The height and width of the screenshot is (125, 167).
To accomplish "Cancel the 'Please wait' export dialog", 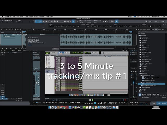I will point(56,49).
